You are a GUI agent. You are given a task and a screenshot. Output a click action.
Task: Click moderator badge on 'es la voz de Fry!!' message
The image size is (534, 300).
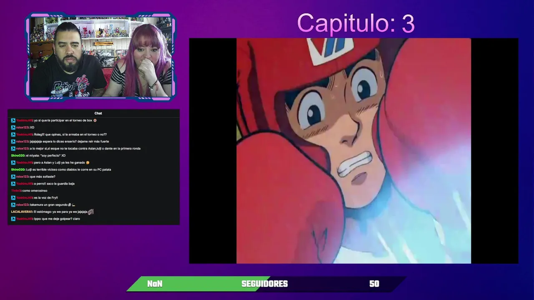13,197
